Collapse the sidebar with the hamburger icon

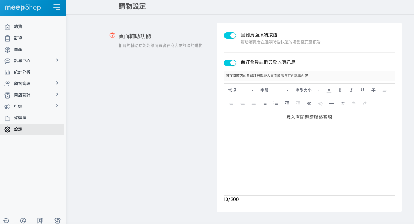point(57,7)
